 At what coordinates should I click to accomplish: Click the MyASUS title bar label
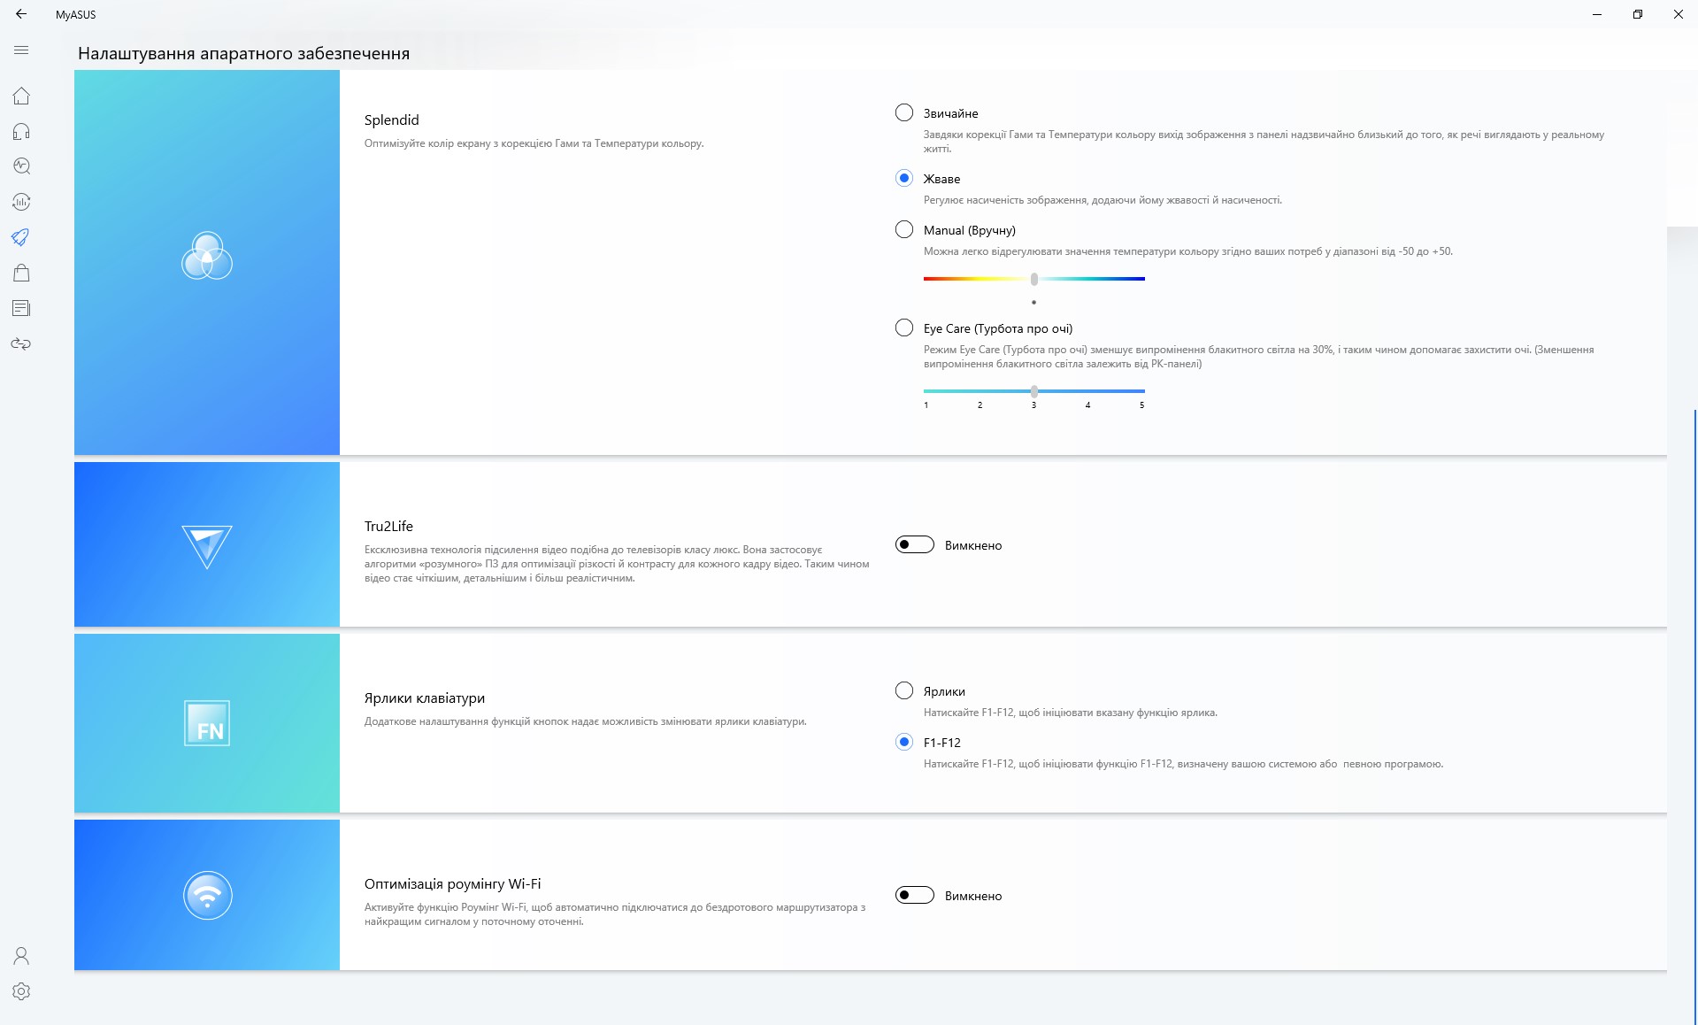(76, 14)
